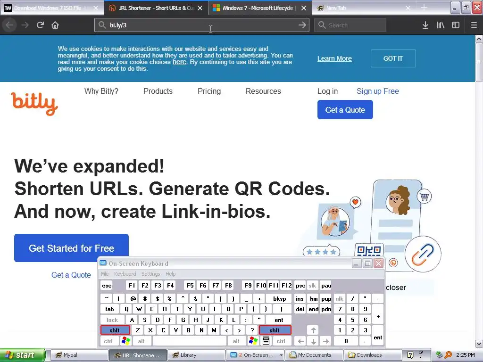
Task: Click Get a Quote link below hero button
Action: 71,275
